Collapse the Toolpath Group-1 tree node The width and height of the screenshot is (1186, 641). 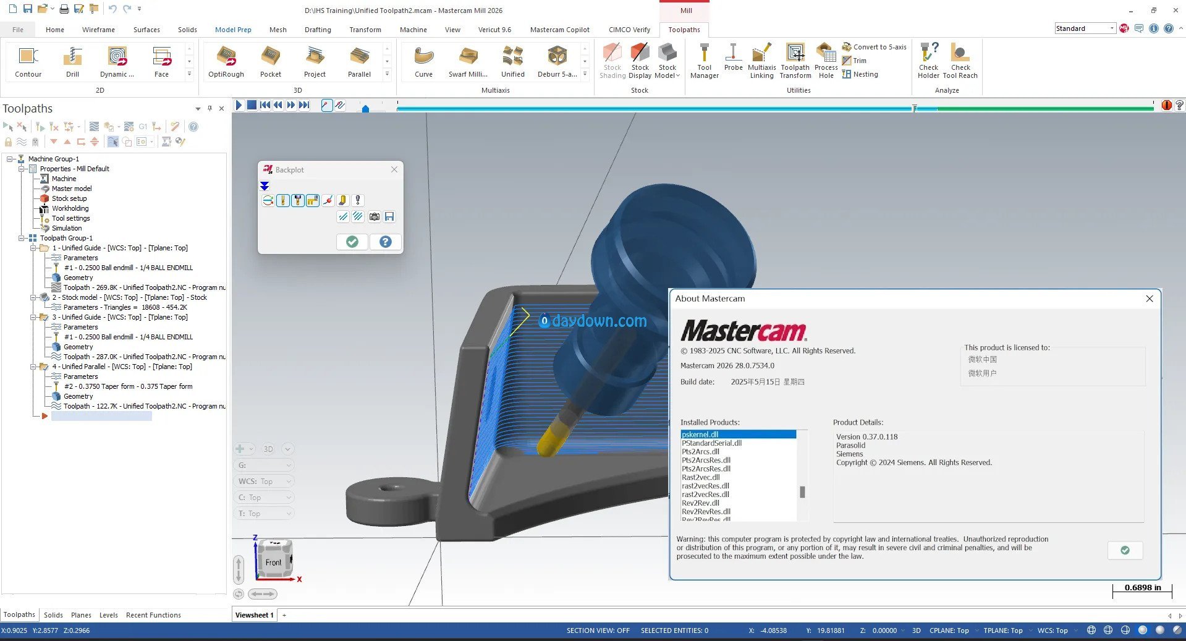[x=22, y=238]
